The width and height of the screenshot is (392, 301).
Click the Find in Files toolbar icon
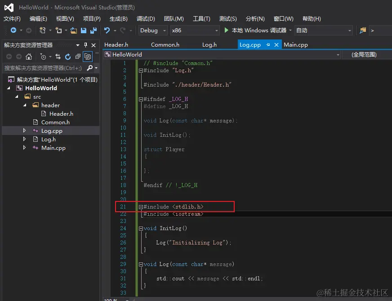tap(363, 31)
